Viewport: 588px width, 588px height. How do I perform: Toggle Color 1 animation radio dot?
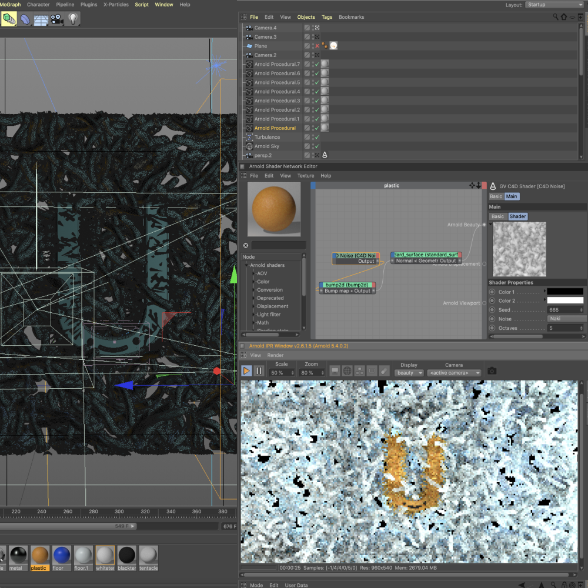[492, 292]
